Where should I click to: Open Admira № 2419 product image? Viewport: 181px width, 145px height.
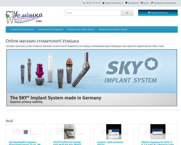(158, 132)
